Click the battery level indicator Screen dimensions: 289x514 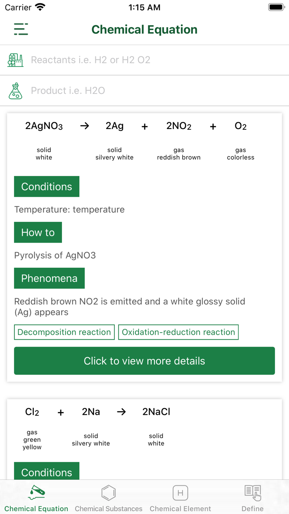point(276,6)
